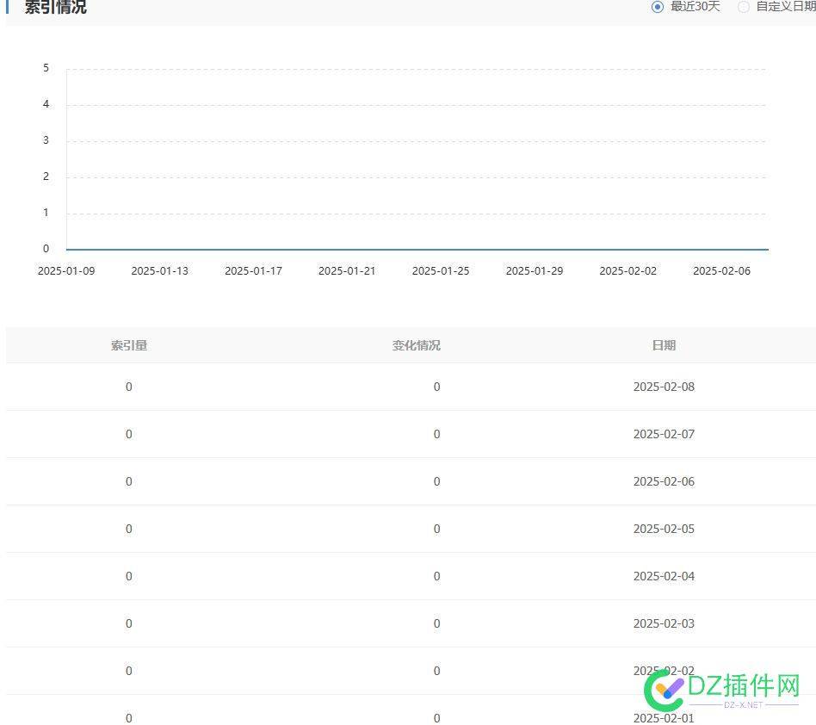Click the chart axis label 2025-02-06
The width and height of the screenshot is (816, 725).
pyautogui.click(x=722, y=270)
